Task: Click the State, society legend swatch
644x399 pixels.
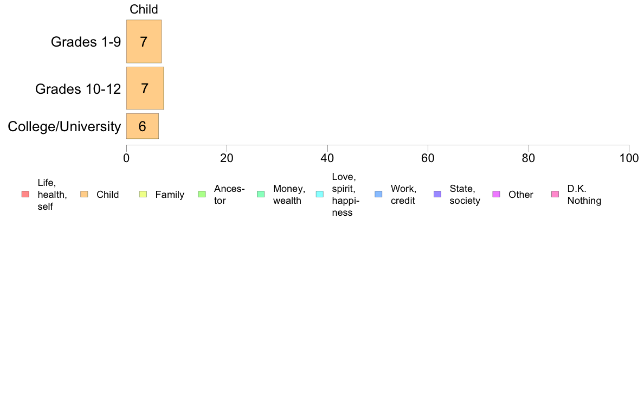Action: click(x=437, y=195)
